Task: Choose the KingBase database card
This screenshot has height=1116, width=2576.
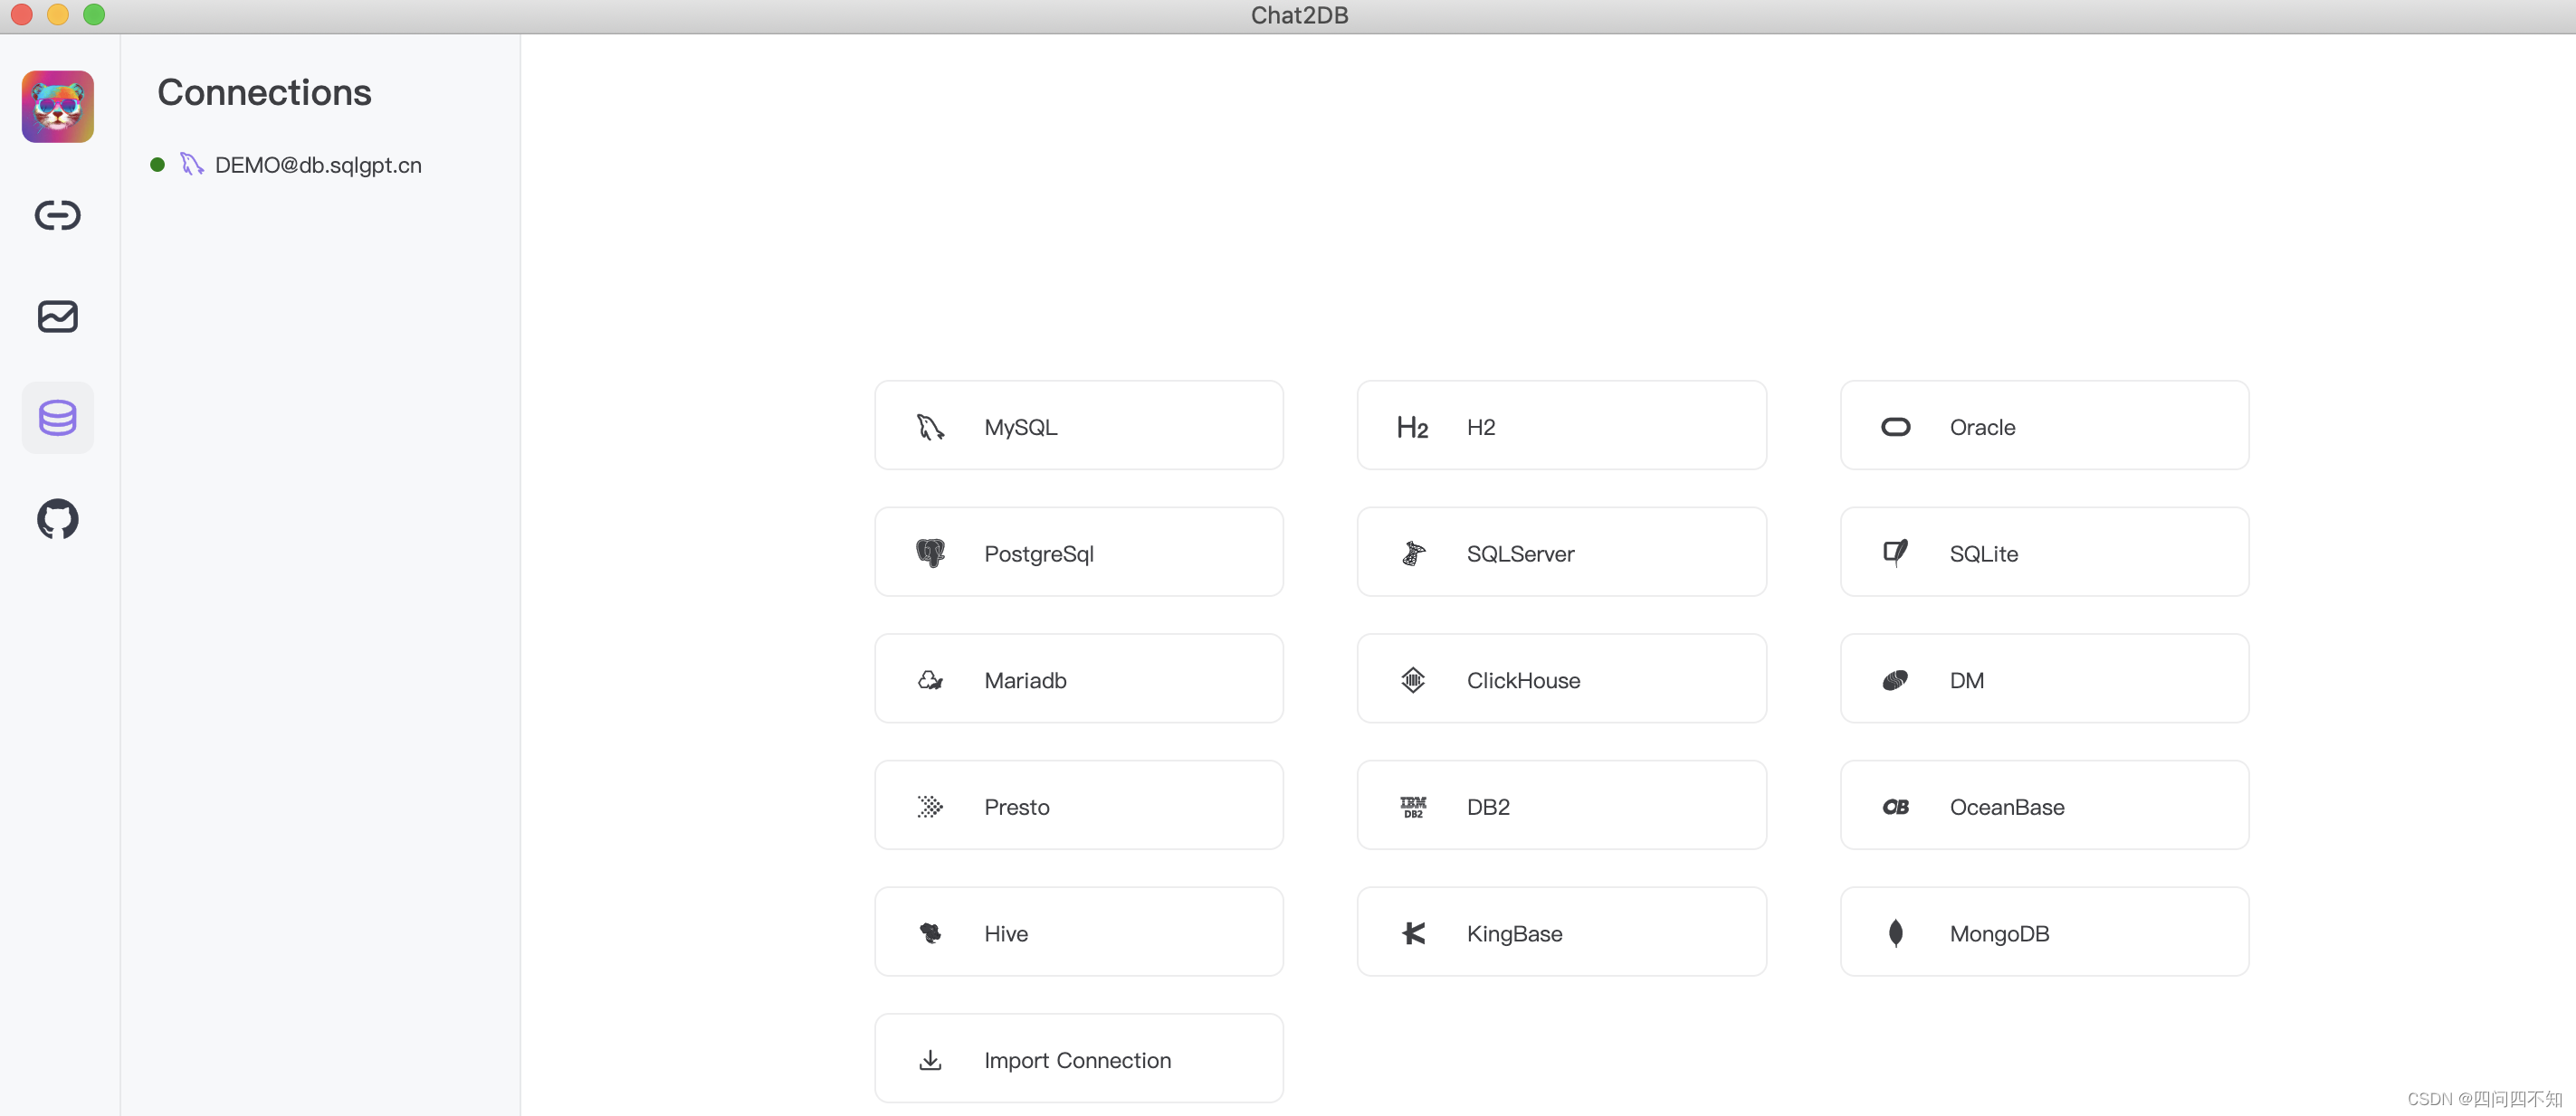Action: (x=1561, y=932)
